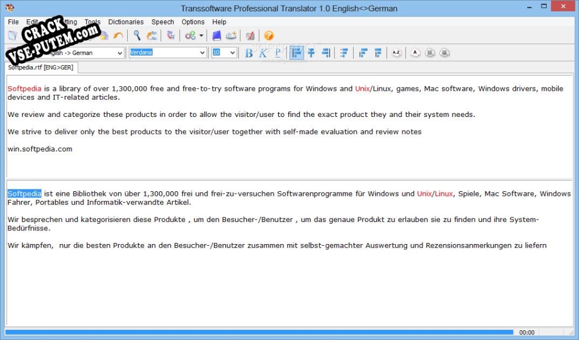Select the gears translation settings icon
Screen dimensions: 579x340
(190, 35)
